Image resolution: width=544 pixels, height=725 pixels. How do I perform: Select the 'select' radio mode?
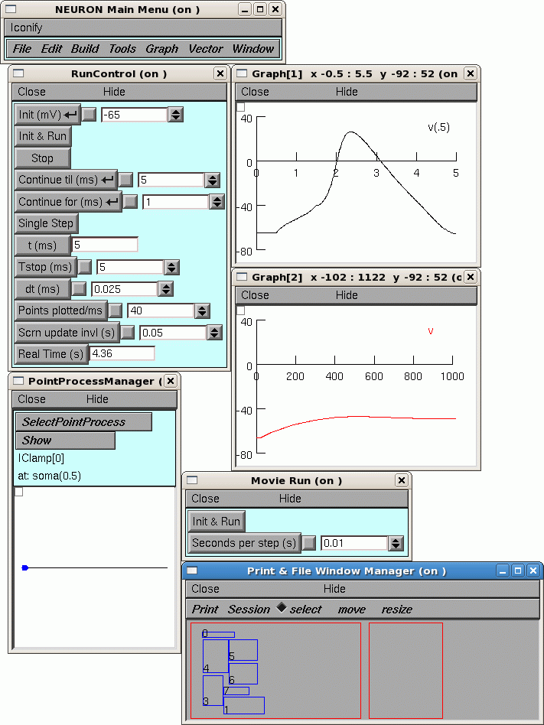[x=299, y=609]
